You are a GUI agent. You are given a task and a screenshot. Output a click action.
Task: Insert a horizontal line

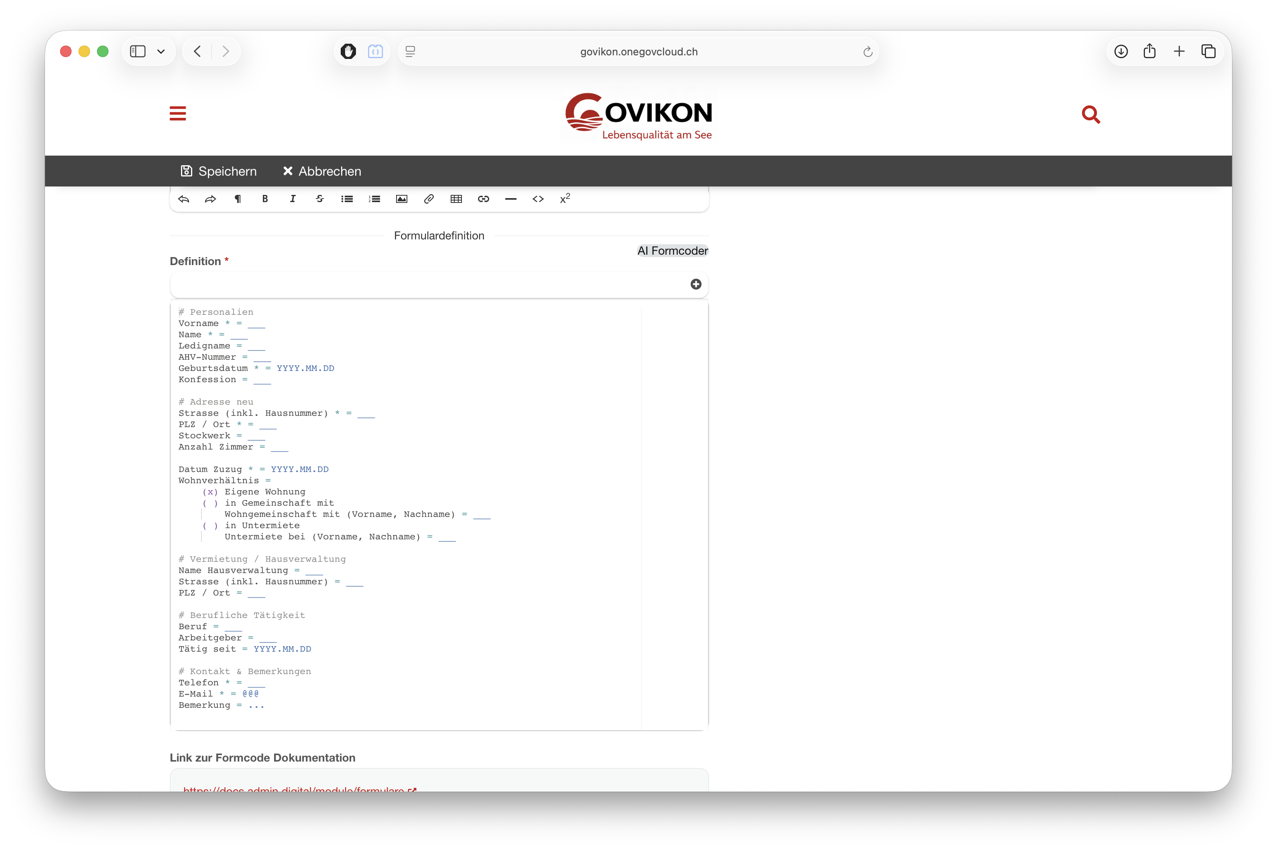510,199
